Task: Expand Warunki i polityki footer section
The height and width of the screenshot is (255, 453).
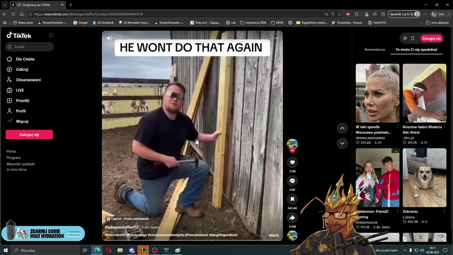Action: (x=21, y=164)
